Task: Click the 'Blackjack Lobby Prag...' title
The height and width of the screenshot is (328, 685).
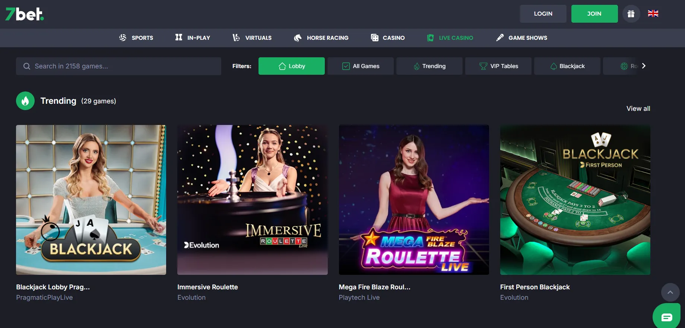Action: (x=53, y=287)
